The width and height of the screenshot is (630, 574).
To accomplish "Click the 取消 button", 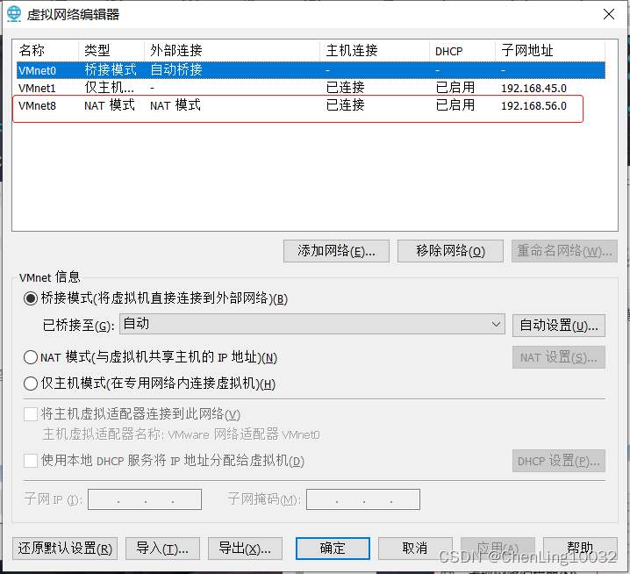I will point(415,549).
